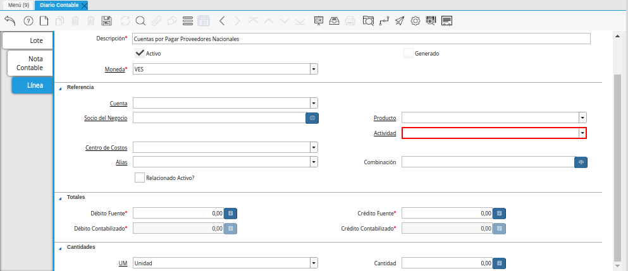Image resolution: width=628 pixels, height=271 pixels.
Task: Click the undo arrow toolbar icon
Action: [9, 21]
